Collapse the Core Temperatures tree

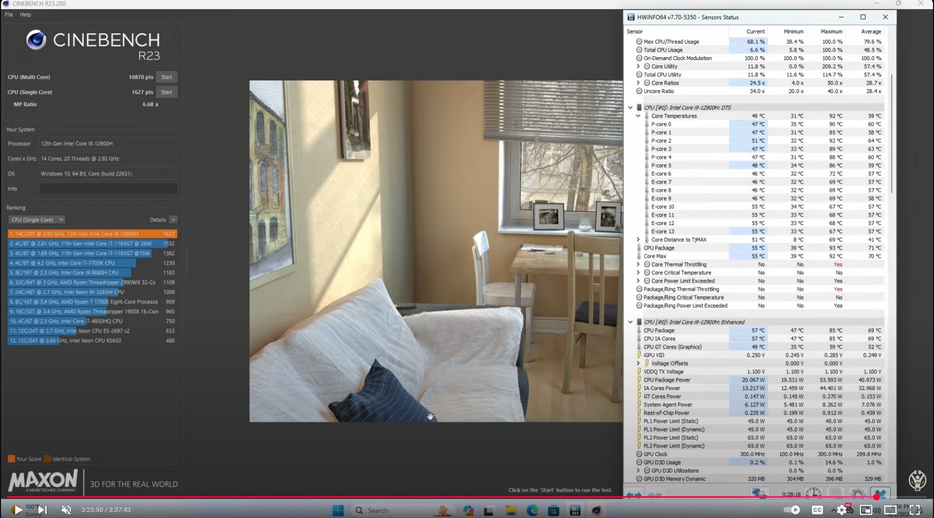638,116
